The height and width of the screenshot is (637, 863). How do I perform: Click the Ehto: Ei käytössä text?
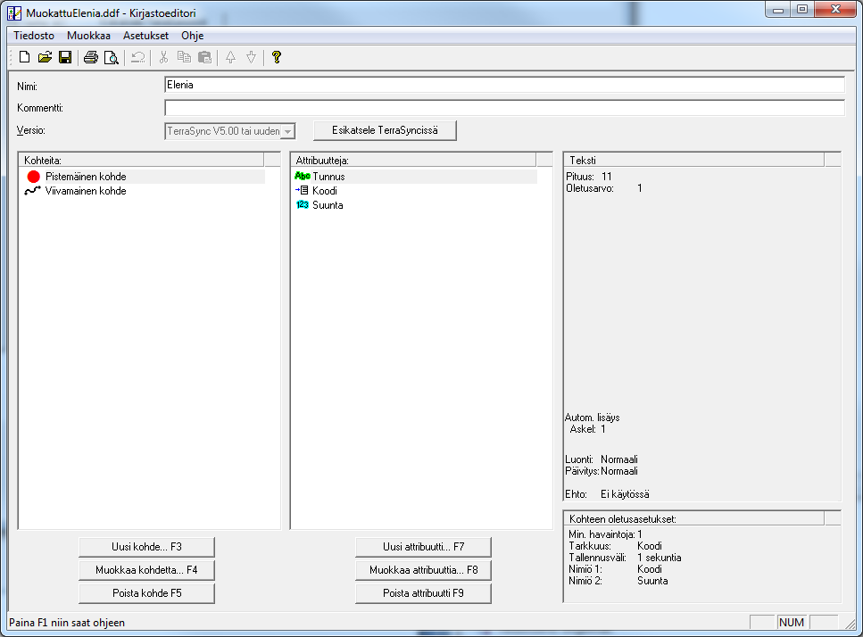point(607,494)
